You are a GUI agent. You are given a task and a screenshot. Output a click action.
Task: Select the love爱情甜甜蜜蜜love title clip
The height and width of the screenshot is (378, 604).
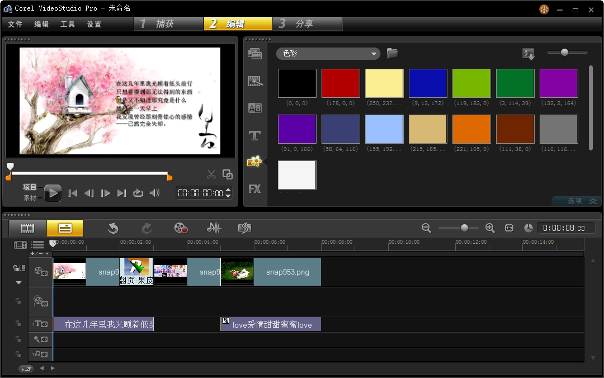point(271,324)
